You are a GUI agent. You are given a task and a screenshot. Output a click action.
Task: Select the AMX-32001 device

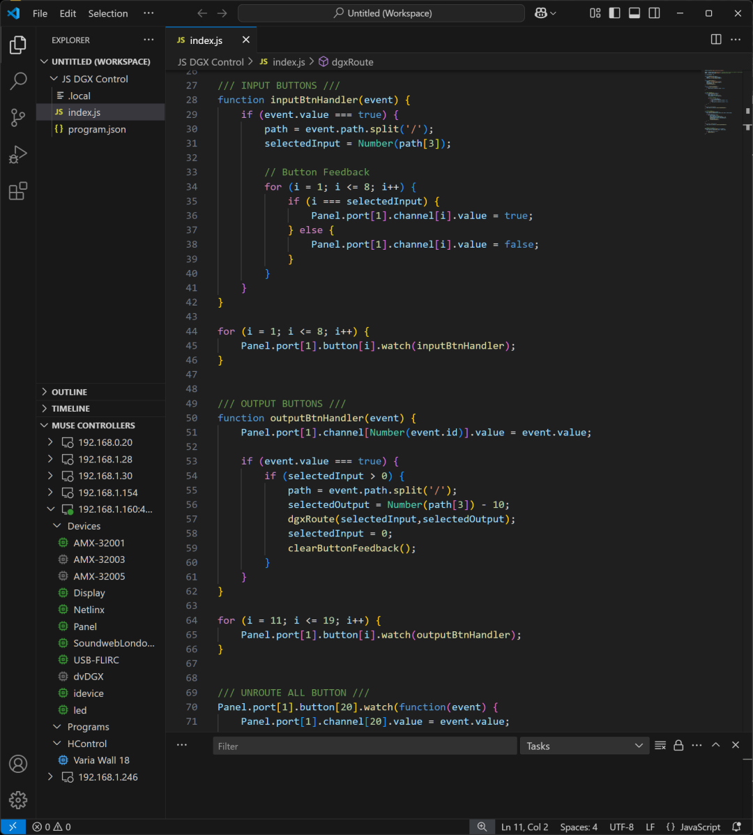[99, 543]
